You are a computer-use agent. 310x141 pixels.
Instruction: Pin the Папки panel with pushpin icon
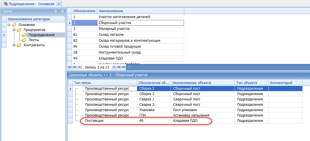pyautogui.click(x=56, y=11)
